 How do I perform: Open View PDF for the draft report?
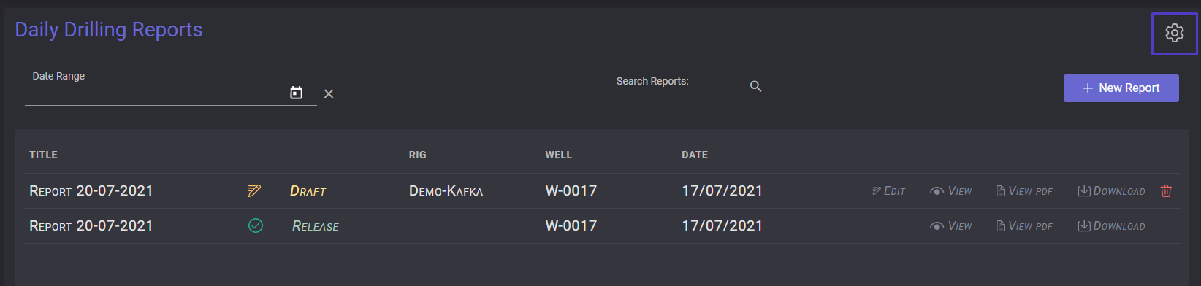point(1024,191)
